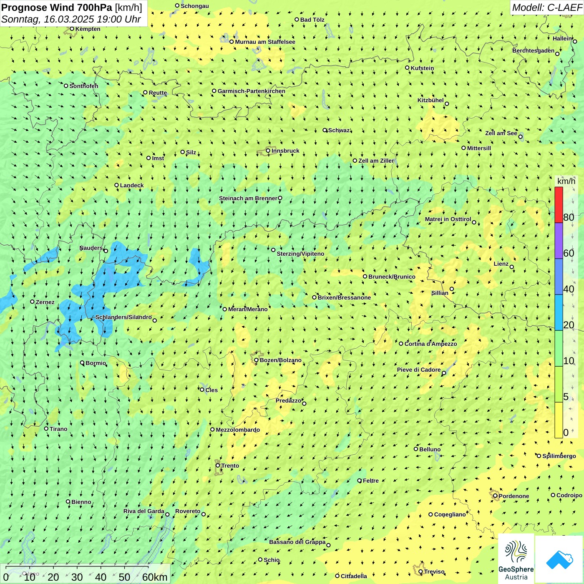Image resolution: width=584 pixels, height=584 pixels.
Task: Click the 'Trento' city label
Action: (x=230, y=466)
